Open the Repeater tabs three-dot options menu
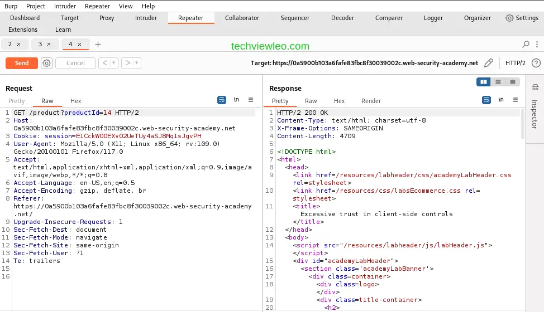The width and height of the screenshot is (544, 312). [x=536, y=44]
